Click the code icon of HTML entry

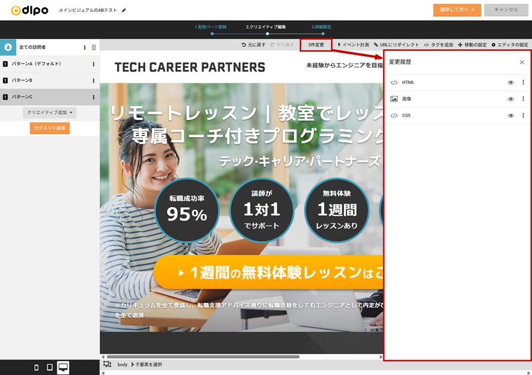pos(394,82)
